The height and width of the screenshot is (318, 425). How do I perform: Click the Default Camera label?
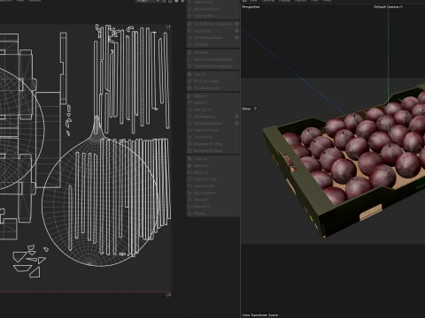tap(388, 7)
